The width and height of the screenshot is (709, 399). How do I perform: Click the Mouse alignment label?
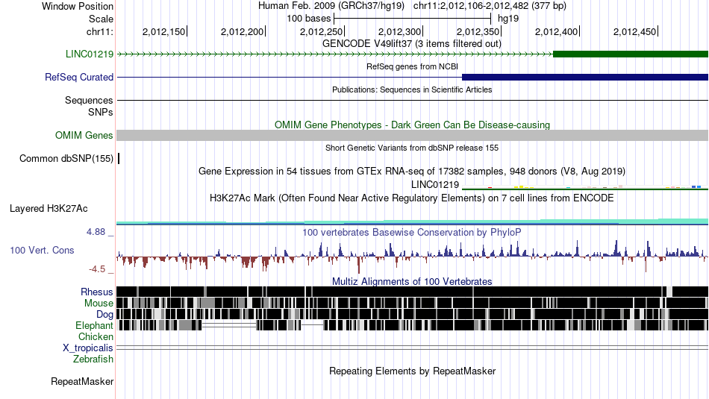pos(99,304)
